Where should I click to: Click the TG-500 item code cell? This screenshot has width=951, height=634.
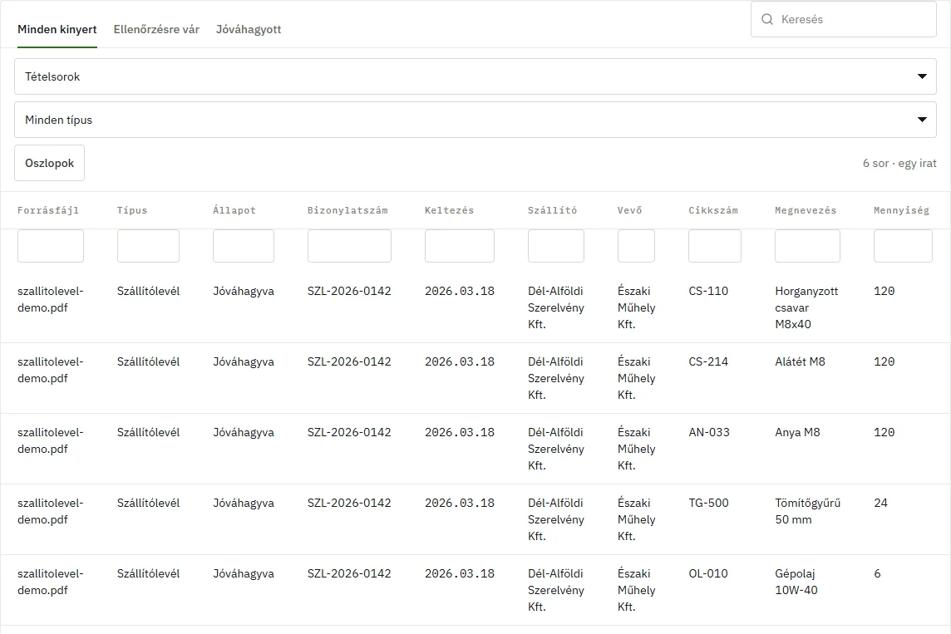click(708, 503)
